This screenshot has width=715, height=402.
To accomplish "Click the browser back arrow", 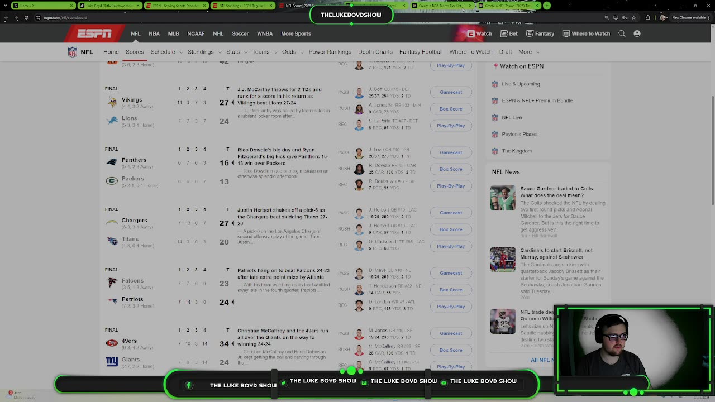I will click(x=6, y=17).
